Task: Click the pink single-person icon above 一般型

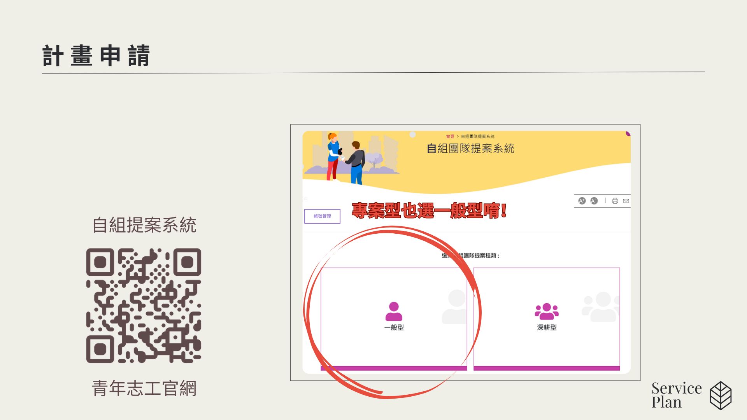Action: tap(394, 311)
